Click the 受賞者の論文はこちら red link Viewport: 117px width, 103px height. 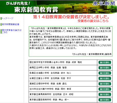pos(93,21)
